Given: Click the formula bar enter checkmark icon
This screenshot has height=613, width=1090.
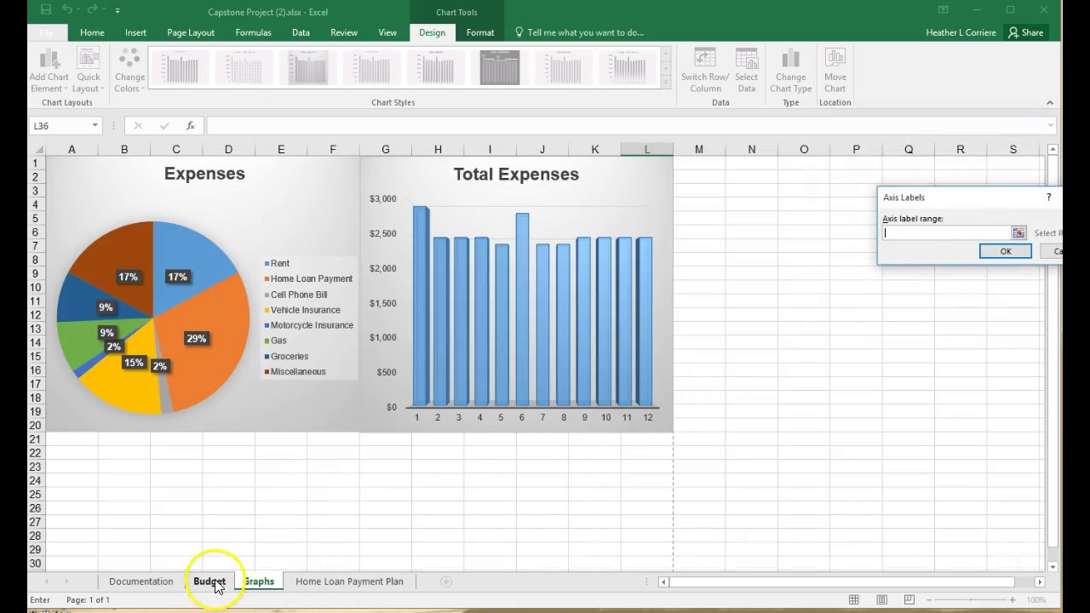Looking at the screenshot, I should [164, 125].
